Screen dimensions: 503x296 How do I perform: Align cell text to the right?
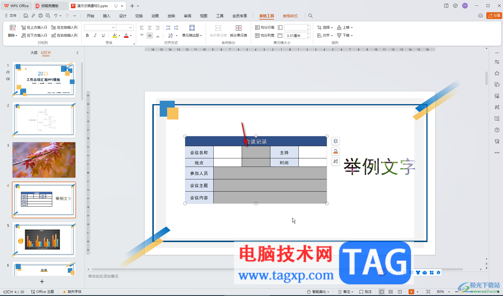pos(158,28)
